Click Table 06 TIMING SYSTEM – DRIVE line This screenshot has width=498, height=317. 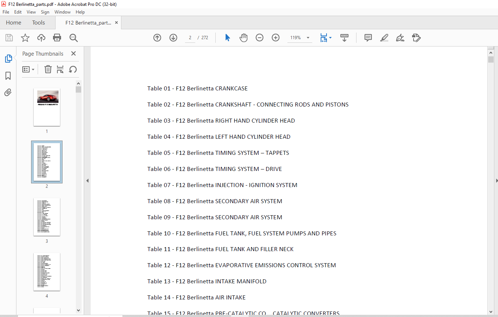point(215,169)
